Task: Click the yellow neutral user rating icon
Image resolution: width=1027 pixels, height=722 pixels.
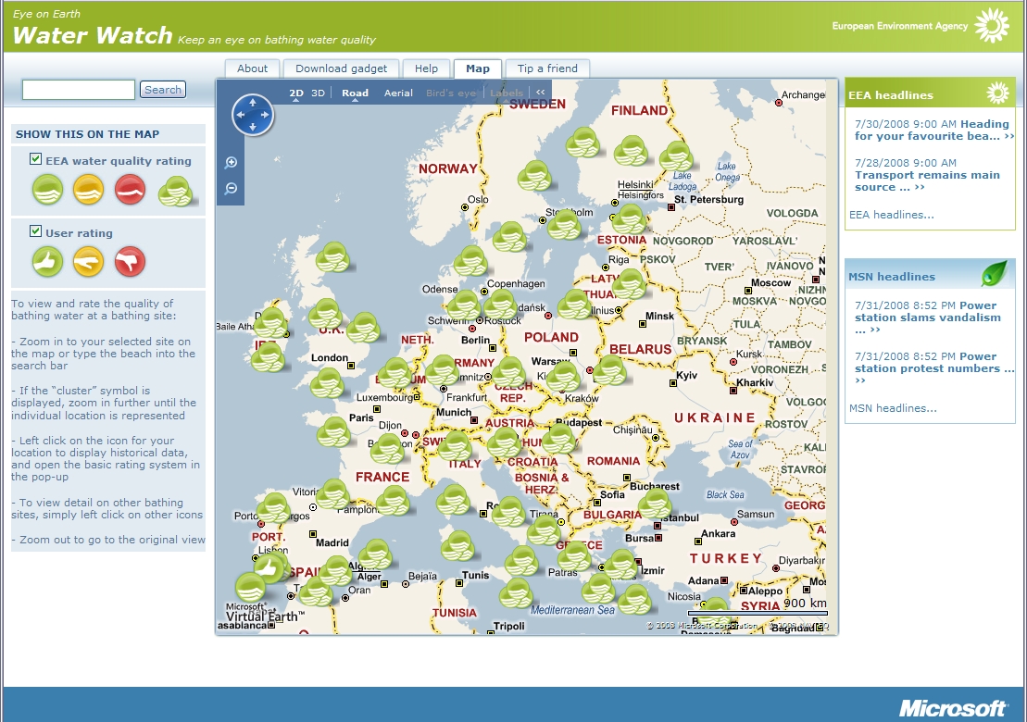Action: tap(88, 262)
